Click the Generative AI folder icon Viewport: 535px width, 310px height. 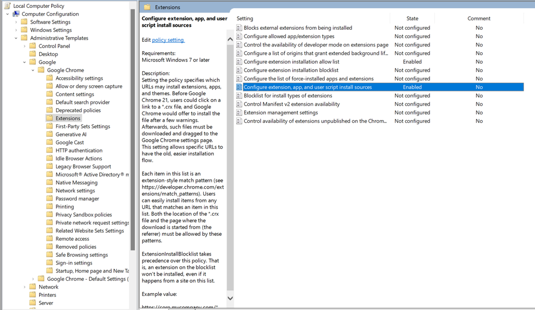[x=50, y=134]
